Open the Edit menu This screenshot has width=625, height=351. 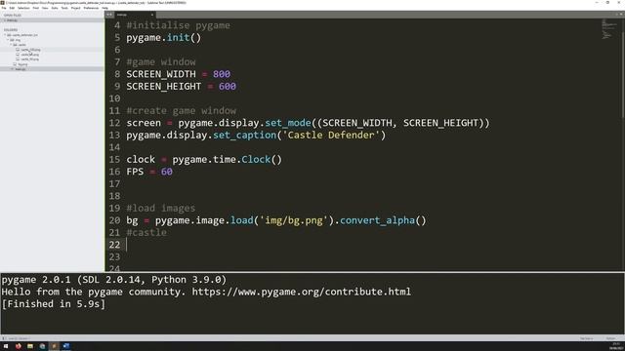click(12, 8)
